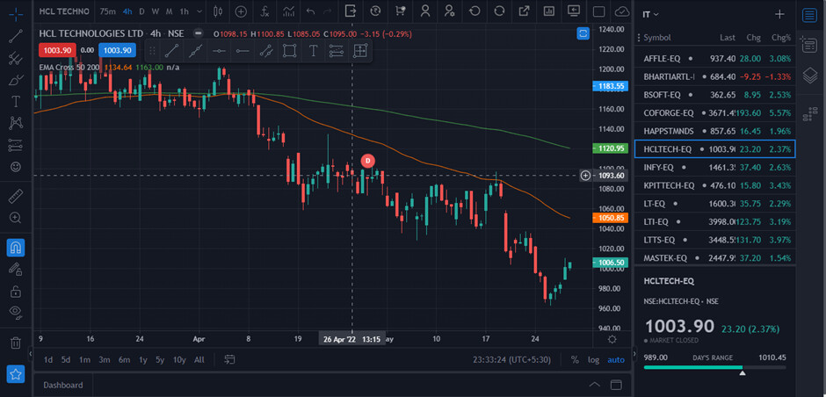Viewport: 826px width, 397px height.
Task: Toggle magnet mode
Action: click(16, 248)
